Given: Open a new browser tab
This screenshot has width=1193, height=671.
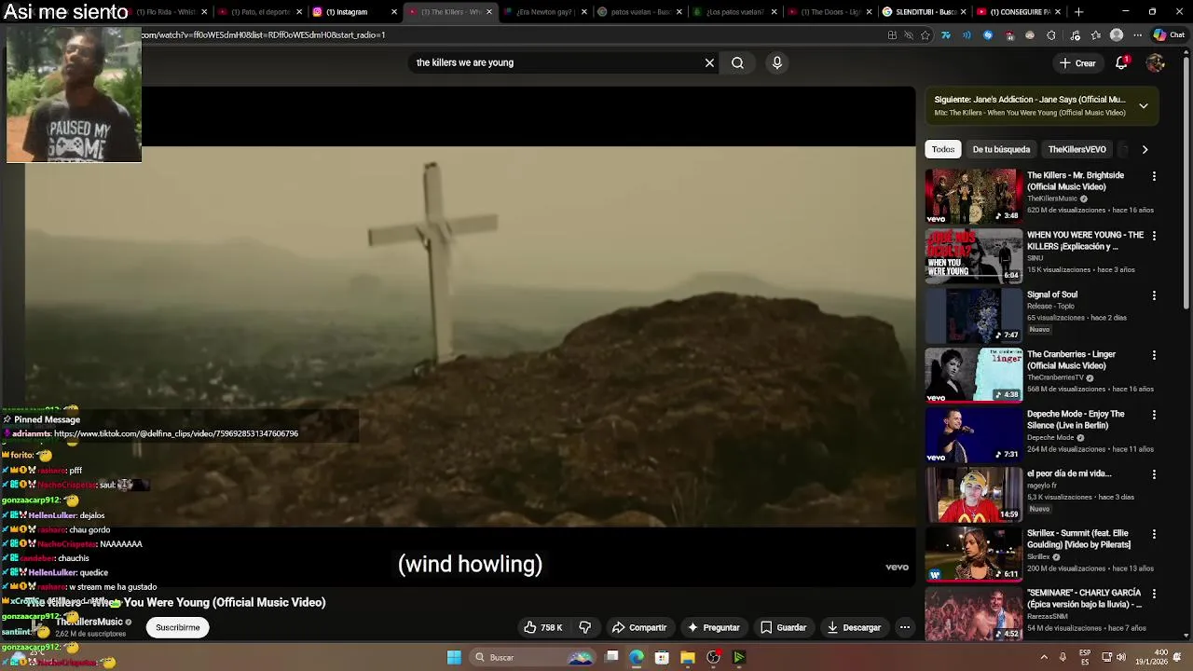Looking at the screenshot, I should coord(1078,12).
